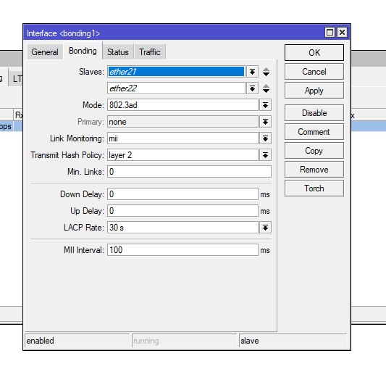Viewport: 386px width, 369px height.
Task: Focus the MII Interval input field
Action: click(182, 250)
